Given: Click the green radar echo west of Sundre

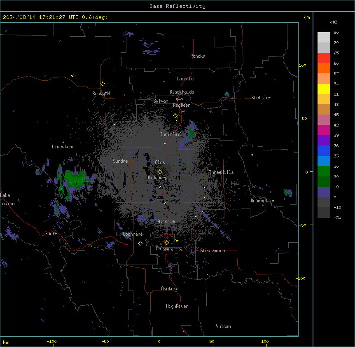Looking at the screenshot, I should (75, 180).
